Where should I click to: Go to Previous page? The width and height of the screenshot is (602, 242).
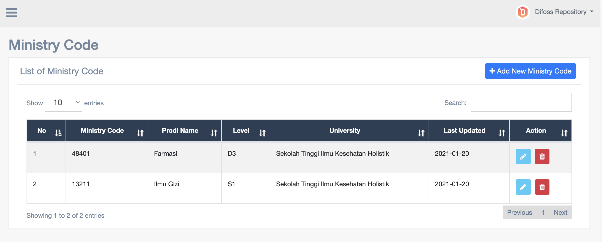(x=519, y=212)
